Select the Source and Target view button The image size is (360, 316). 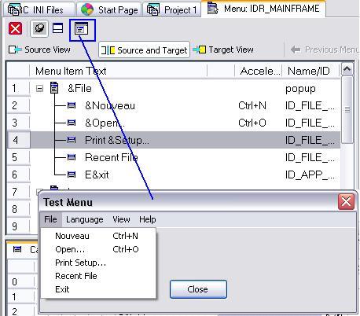[144, 50]
